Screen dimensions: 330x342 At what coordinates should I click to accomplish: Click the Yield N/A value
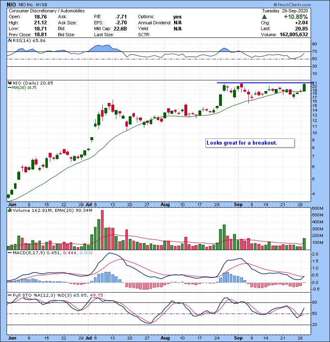coord(177,28)
